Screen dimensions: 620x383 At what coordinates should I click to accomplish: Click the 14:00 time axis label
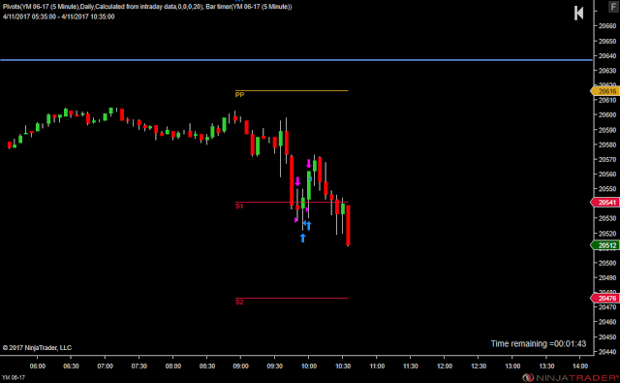coord(580,366)
